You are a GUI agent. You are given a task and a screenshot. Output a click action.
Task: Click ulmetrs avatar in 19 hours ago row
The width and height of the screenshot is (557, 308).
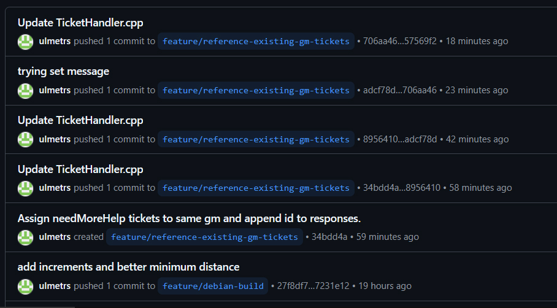pos(26,287)
